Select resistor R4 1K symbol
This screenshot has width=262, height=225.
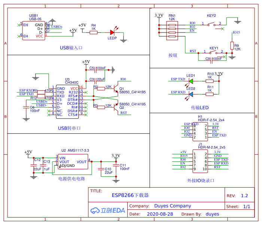[x=94, y=33]
